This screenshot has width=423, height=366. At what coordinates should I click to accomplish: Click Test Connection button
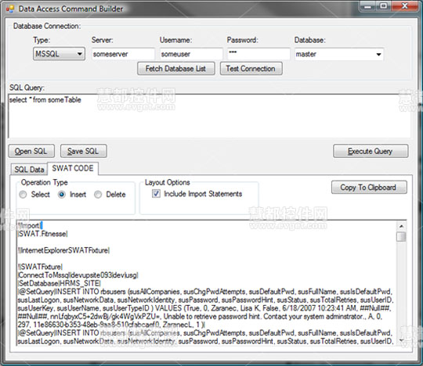tap(251, 69)
